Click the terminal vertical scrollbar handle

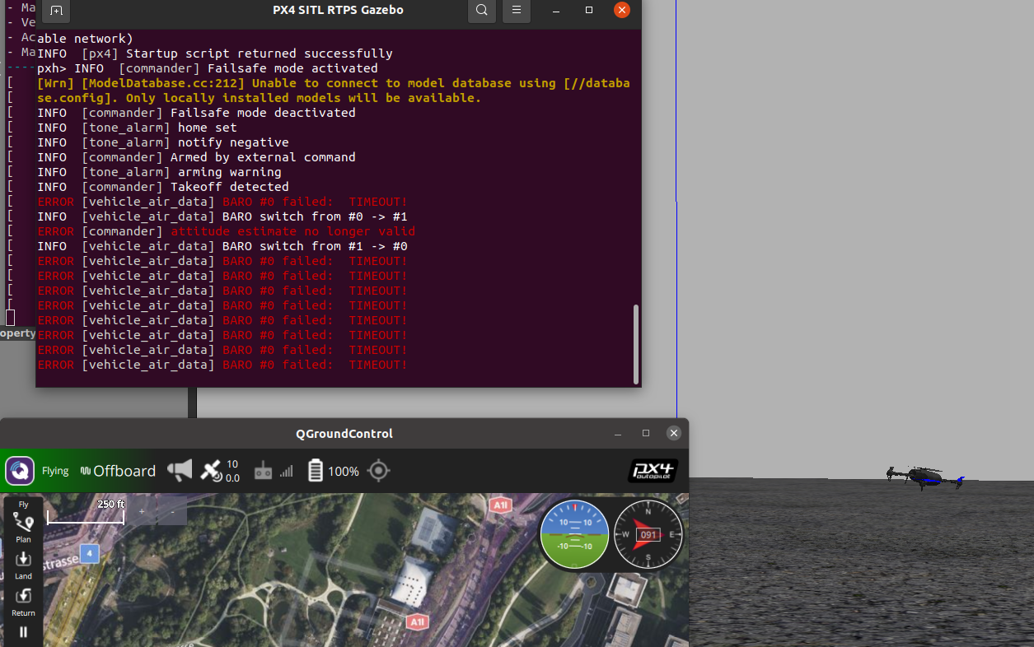(x=635, y=343)
